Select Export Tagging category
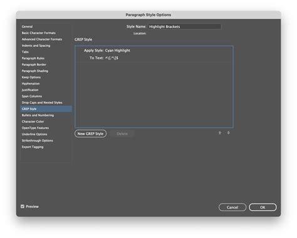The width and height of the screenshot is (297, 238). click(33, 147)
